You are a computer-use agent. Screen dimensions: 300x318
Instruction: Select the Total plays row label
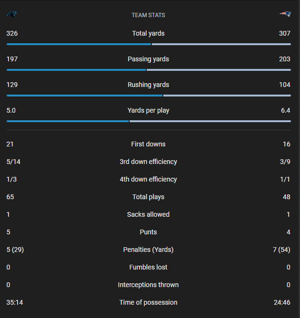click(149, 197)
